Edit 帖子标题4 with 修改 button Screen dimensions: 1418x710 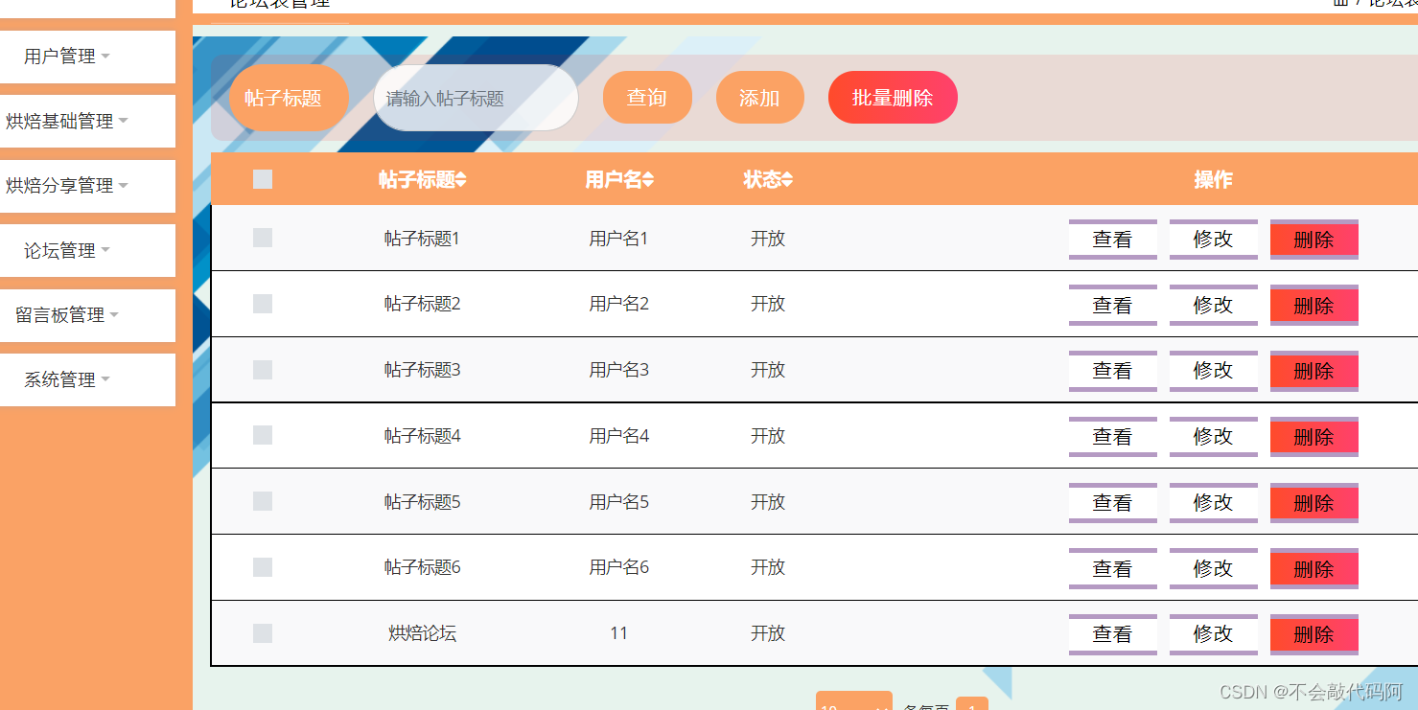point(1214,437)
